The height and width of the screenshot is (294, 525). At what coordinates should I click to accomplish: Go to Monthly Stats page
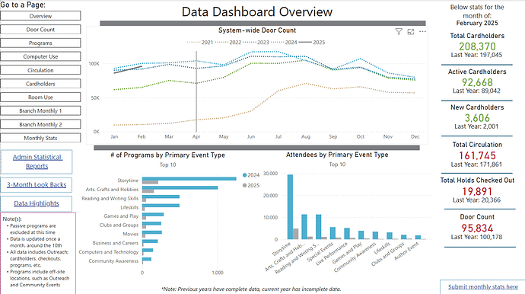pyautogui.click(x=40, y=138)
